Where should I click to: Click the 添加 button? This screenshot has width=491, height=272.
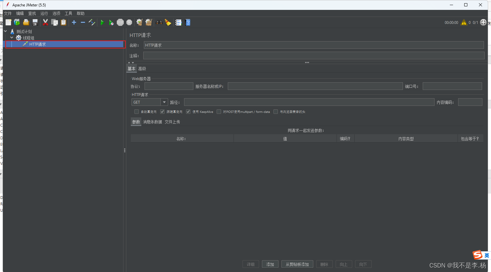click(270, 264)
